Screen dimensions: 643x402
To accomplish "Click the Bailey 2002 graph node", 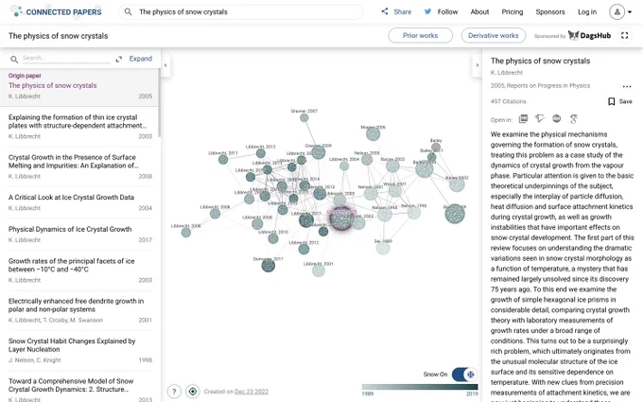I will pos(457,184).
